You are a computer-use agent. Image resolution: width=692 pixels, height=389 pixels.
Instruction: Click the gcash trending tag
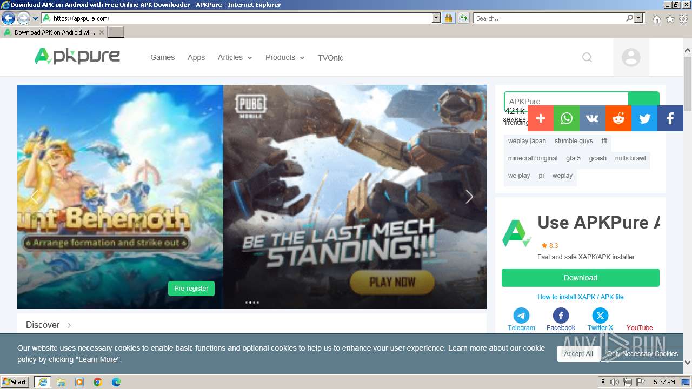pos(598,158)
